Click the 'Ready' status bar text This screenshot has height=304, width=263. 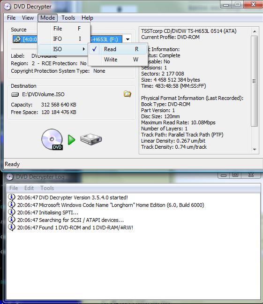(x=12, y=164)
